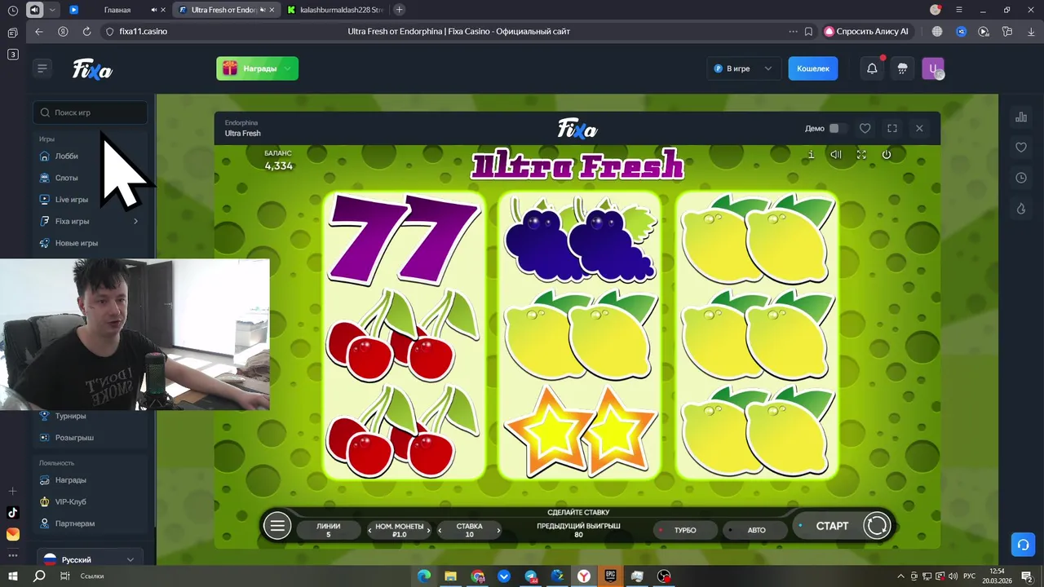Screen dimensions: 1044x587
Task: Bookmark this page in address bar
Action: tap(808, 31)
